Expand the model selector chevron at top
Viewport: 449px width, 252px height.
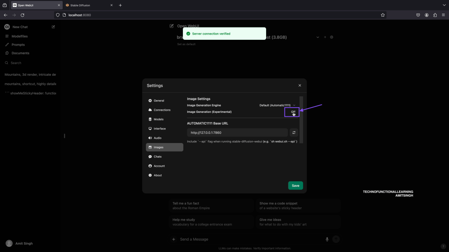(x=318, y=37)
